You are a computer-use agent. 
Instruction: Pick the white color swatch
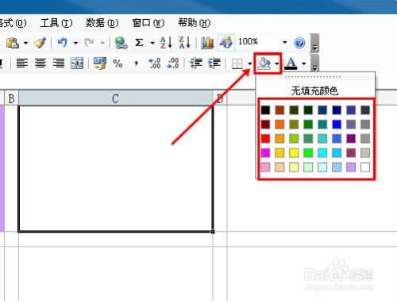[365, 167]
